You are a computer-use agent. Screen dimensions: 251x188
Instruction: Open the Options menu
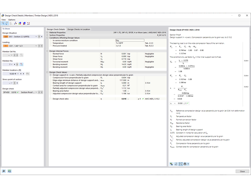click(12, 20)
